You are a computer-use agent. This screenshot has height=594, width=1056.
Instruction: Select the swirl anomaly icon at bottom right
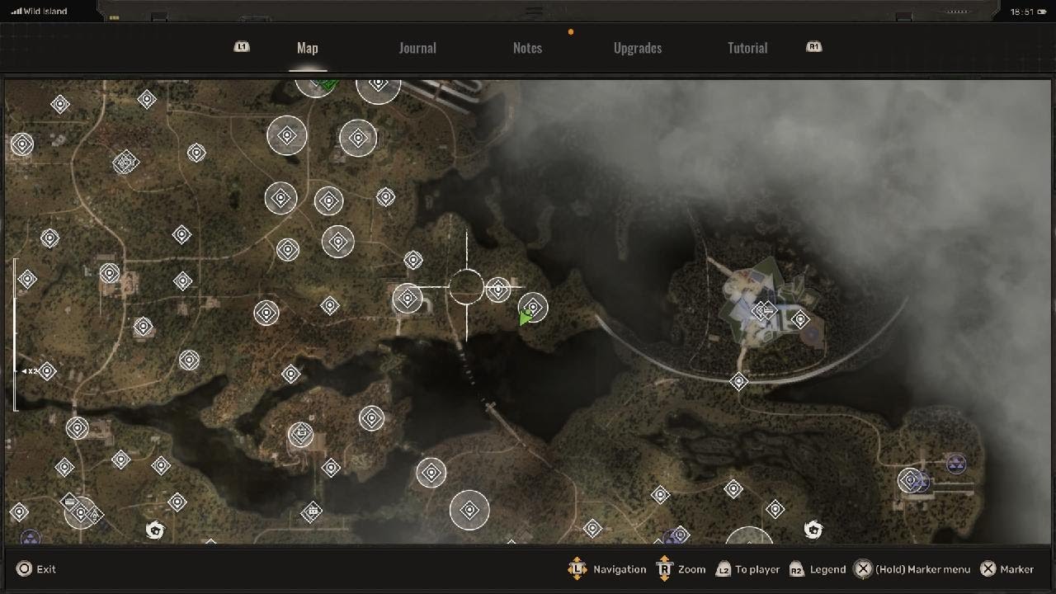(x=813, y=529)
